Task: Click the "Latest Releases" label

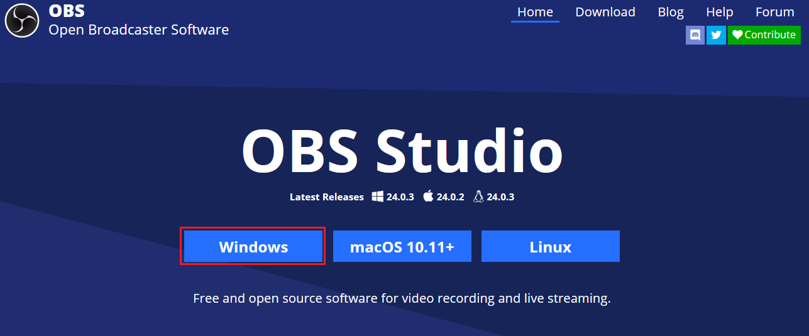Action: pos(326,197)
